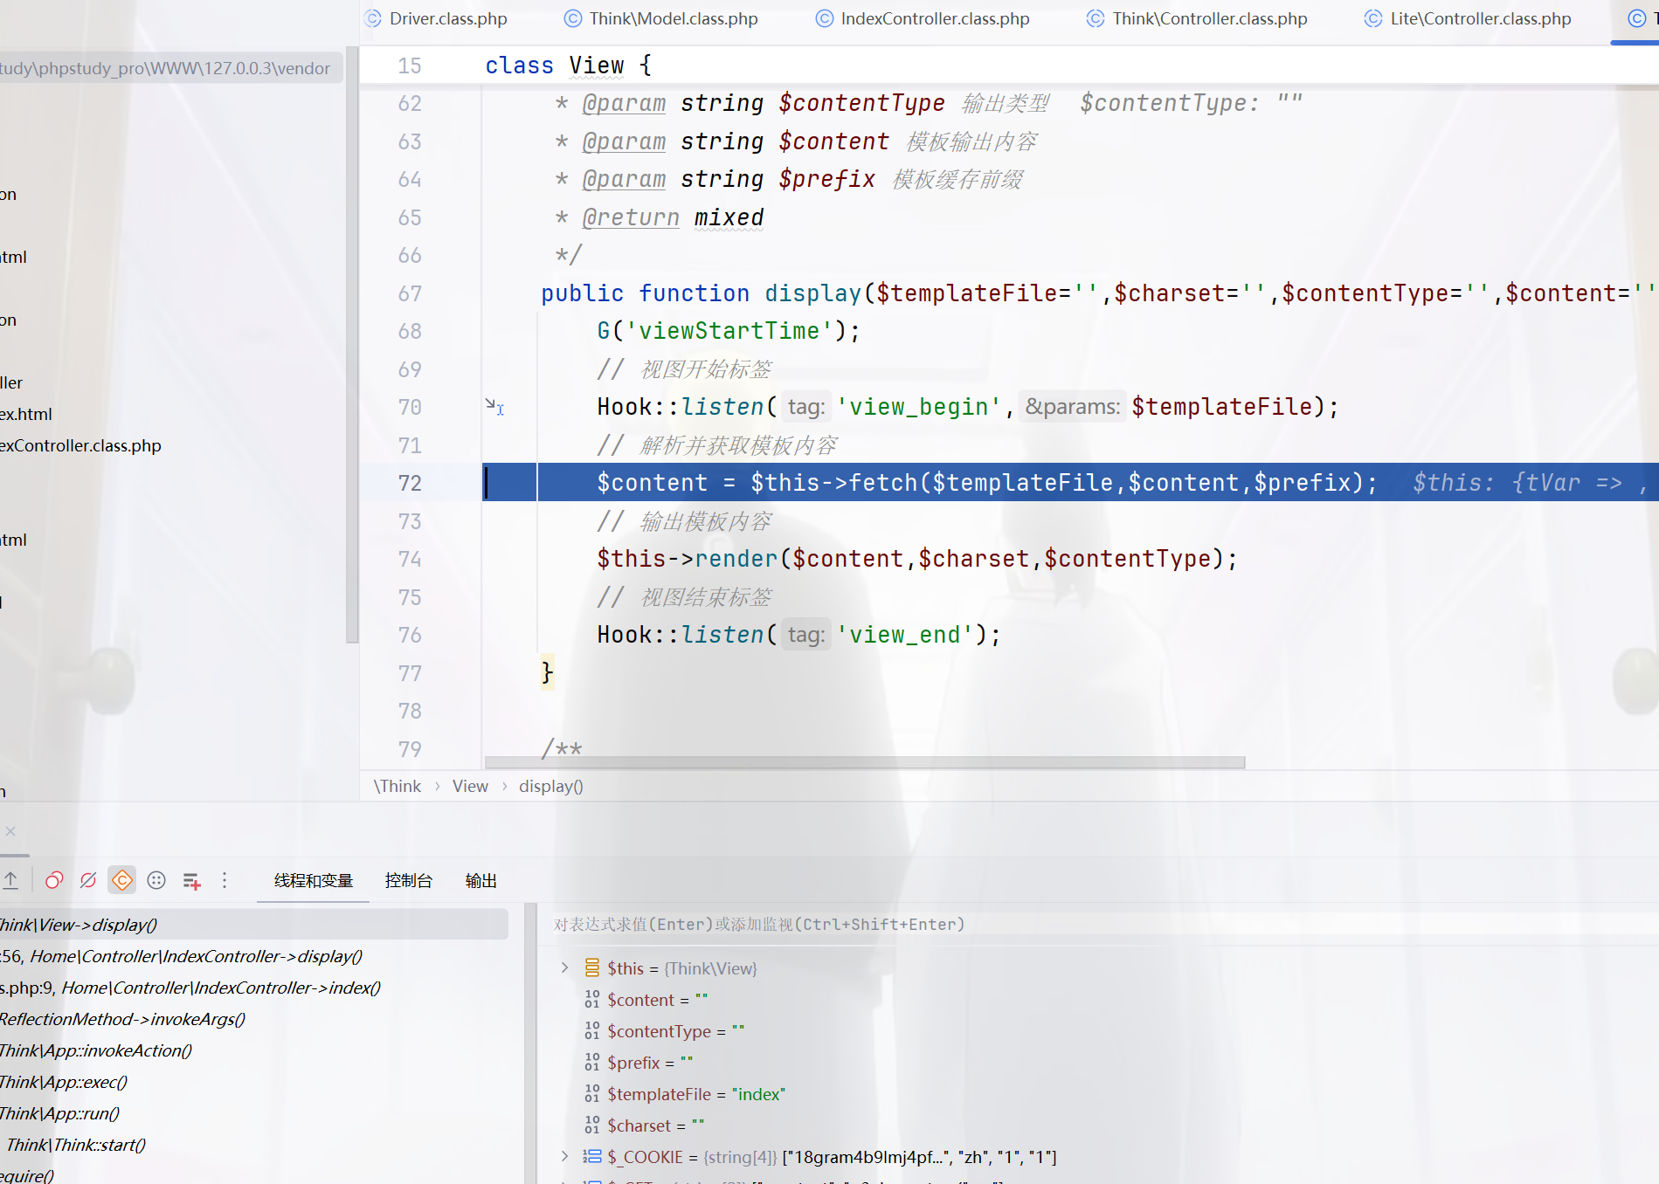Expand the $this variable node
Screen dimensions: 1659x1184
tap(564, 967)
